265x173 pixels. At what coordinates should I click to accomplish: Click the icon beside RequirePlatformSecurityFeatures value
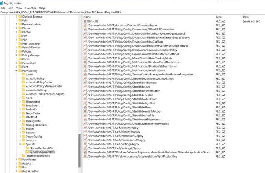pos(85,46)
